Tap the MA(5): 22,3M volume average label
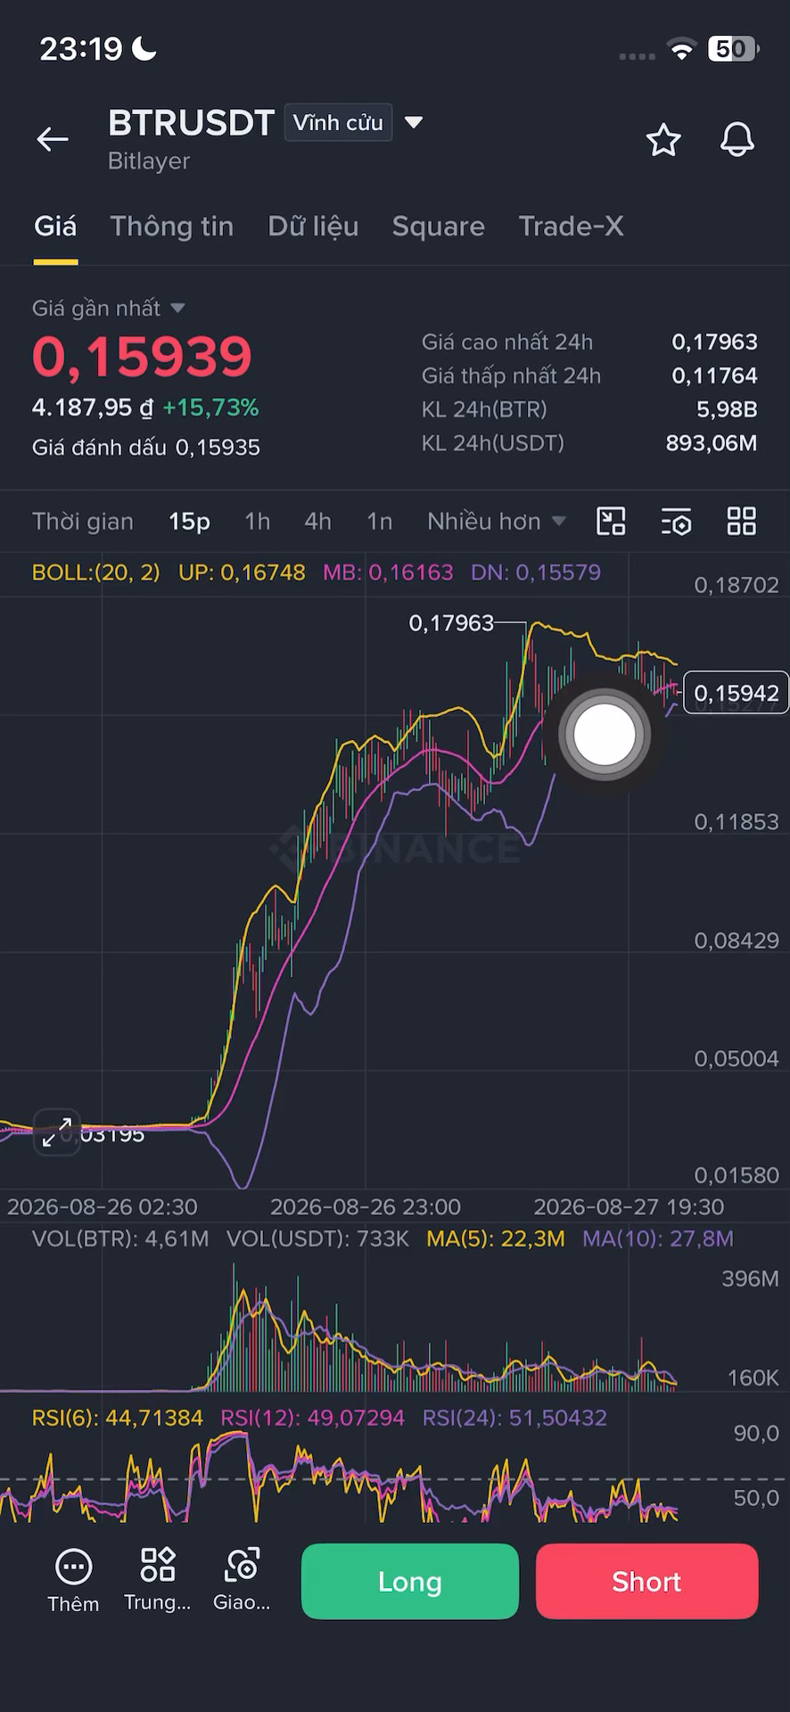This screenshot has height=1712, width=790. click(496, 1239)
